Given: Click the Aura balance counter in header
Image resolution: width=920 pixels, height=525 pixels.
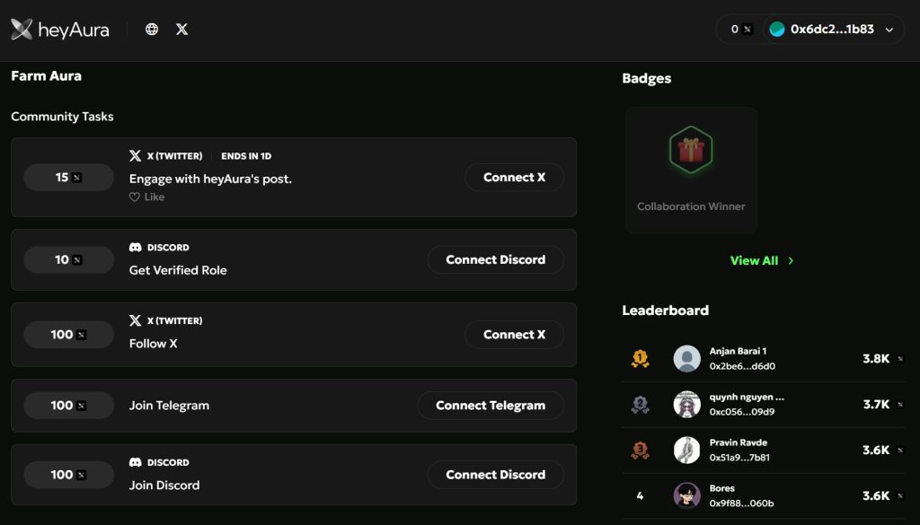Looking at the screenshot, I should coord(740,30).
